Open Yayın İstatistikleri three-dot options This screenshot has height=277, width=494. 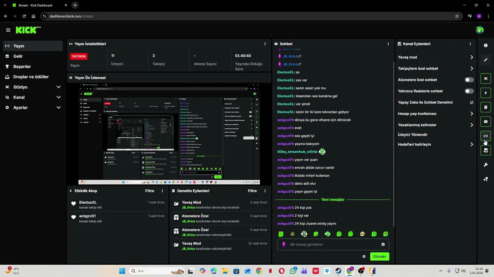pyautogui.click(x=265, y=44)
